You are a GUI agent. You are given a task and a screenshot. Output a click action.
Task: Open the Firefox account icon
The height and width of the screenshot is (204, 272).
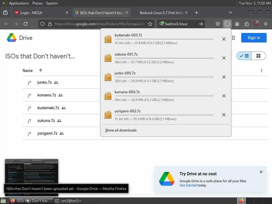click(237, 24)
